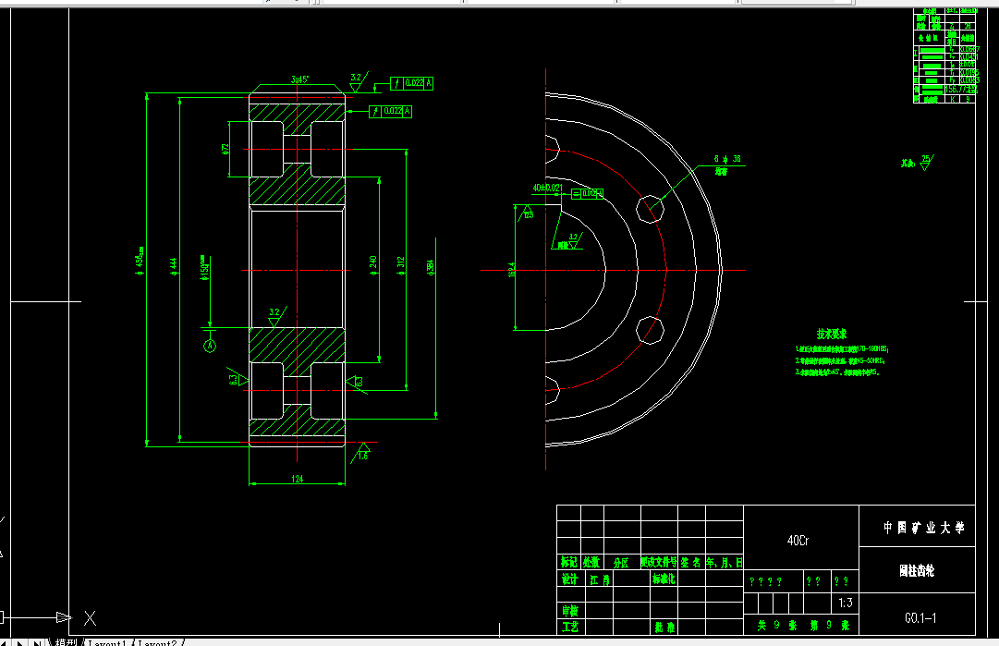Viewport: 999px width, 646px height.
Task: Select the 分区 header cell
Action: tap(621, 563)
